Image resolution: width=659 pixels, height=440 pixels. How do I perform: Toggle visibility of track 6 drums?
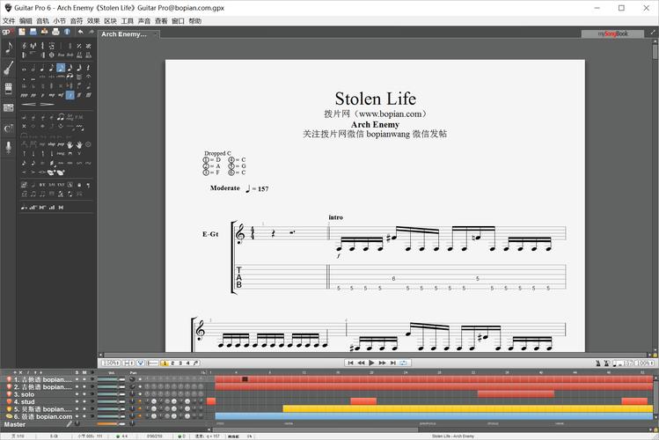pyautogui.click(x=92, y=416)
